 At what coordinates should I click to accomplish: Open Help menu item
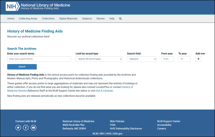tap(112, 19)
